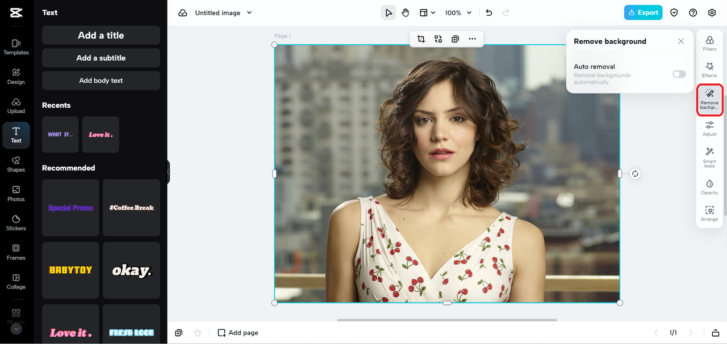Open the Filters panel
This screenshot has width=727, height=344.
pos(709,43)
